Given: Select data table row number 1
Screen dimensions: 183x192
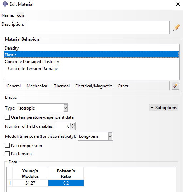Looking at the screenshot, I should 10,183.
